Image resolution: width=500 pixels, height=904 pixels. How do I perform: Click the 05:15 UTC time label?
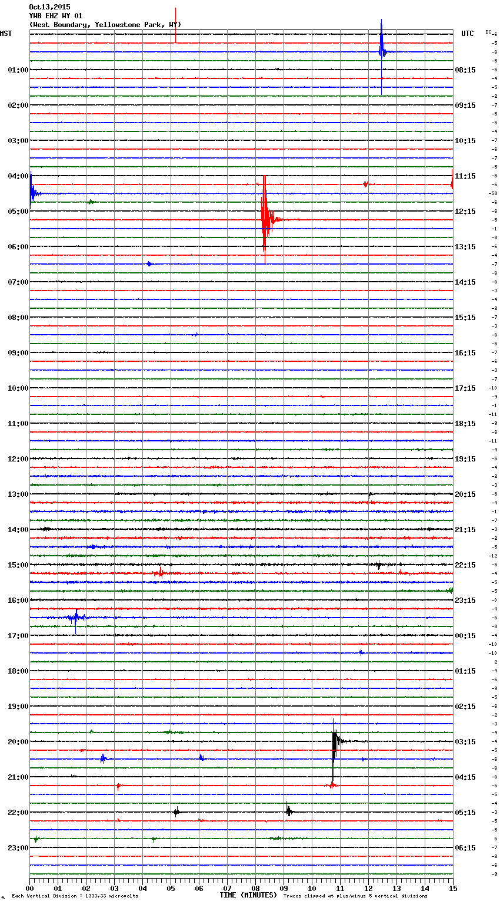465,813
